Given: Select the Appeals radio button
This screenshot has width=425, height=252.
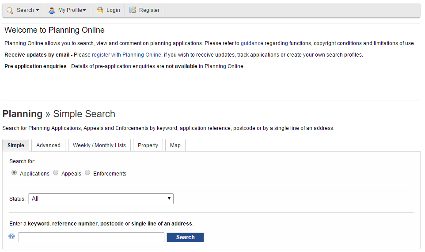Looking at the screenshot, I should tap(56, 172).
